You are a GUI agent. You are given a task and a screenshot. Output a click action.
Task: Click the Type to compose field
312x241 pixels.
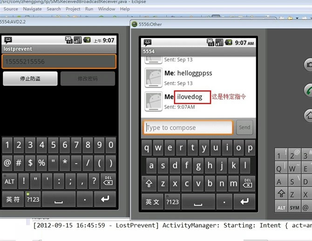click(x=188, y=127)
